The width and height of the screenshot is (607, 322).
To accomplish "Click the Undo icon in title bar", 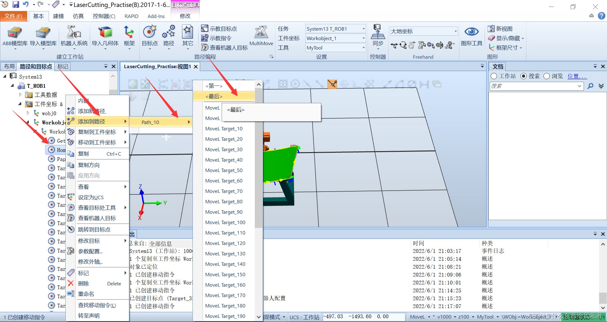I will pyautogui.click(x=26, y=4).
